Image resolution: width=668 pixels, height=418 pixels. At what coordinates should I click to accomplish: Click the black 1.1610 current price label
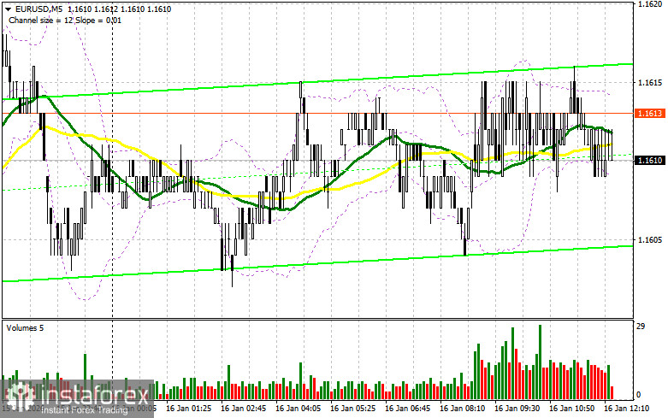click(x=650, y=160)
